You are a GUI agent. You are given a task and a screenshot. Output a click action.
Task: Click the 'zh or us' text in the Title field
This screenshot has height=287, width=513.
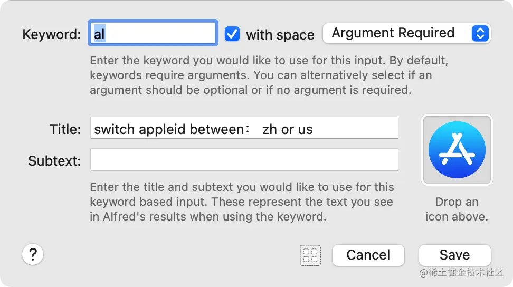pos(288,129)
